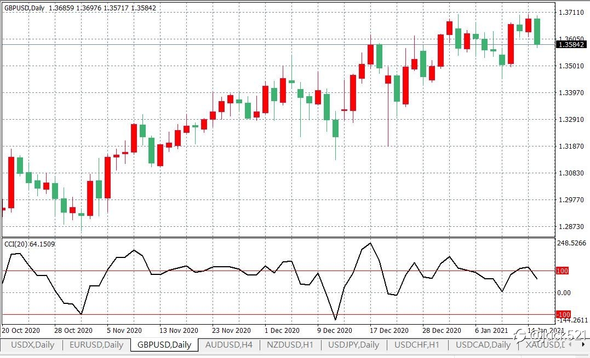590x358 pixels.
Task: Click the 17 Dec 2020 date label
Action: pyautogui.click(x=389, y=330)
